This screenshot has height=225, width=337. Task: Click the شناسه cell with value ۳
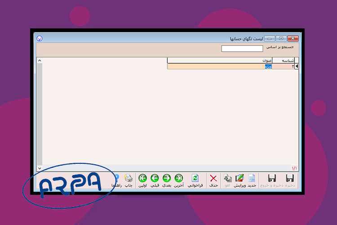283,66
